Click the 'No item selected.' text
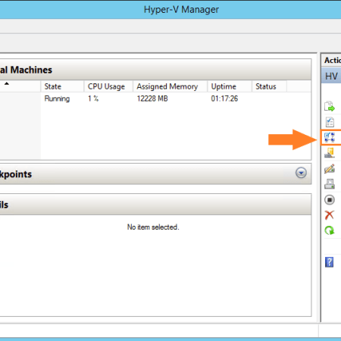This screenshot has width=341, height=341. (x=153, y=227)
